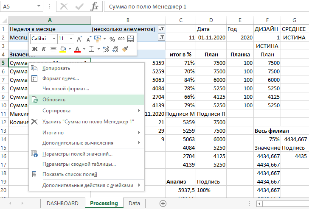Toggle bold (Ж) in mini toolbar
This screenshot has height=209, width=309.
coord(35,49)
